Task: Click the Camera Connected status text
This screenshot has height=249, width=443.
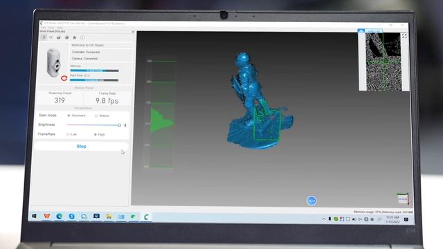Action: pyautogui.click(x=84, y=58)
